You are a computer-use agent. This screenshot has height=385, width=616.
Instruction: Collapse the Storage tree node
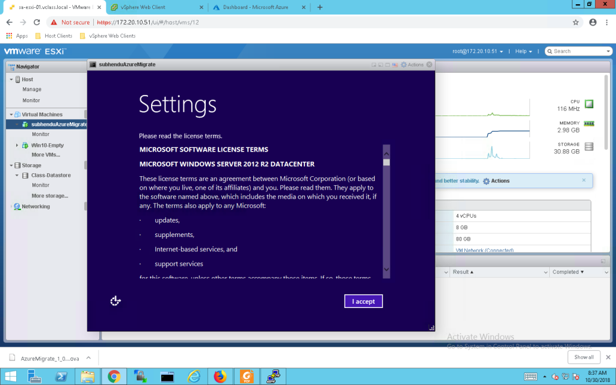point(11,165)
